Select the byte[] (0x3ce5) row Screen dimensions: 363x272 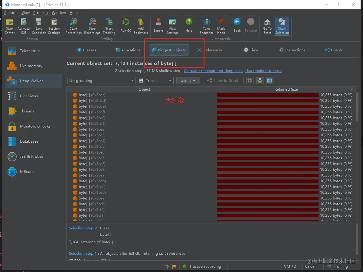pos(211,147)
